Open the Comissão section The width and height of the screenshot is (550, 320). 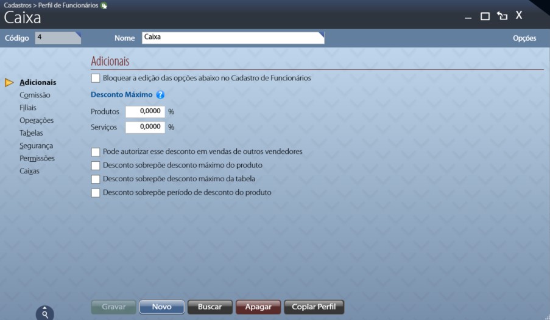pyautogui.click(x=35, y=95)
